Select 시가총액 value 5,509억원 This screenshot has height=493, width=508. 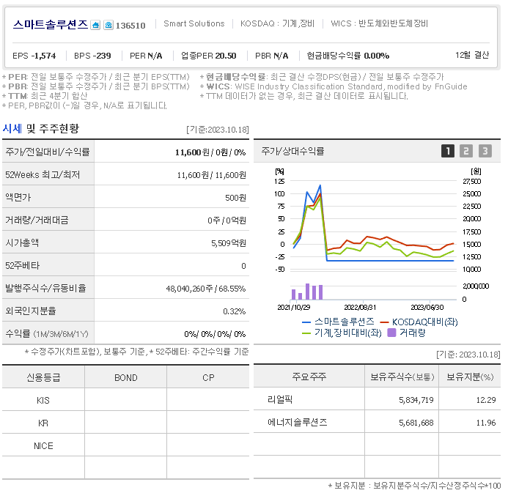pyautogui.click(x=229, y=242)
